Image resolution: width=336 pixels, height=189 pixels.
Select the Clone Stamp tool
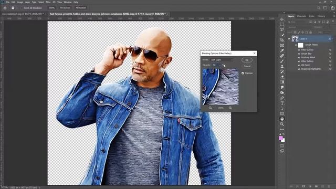(x=282, y=67)
